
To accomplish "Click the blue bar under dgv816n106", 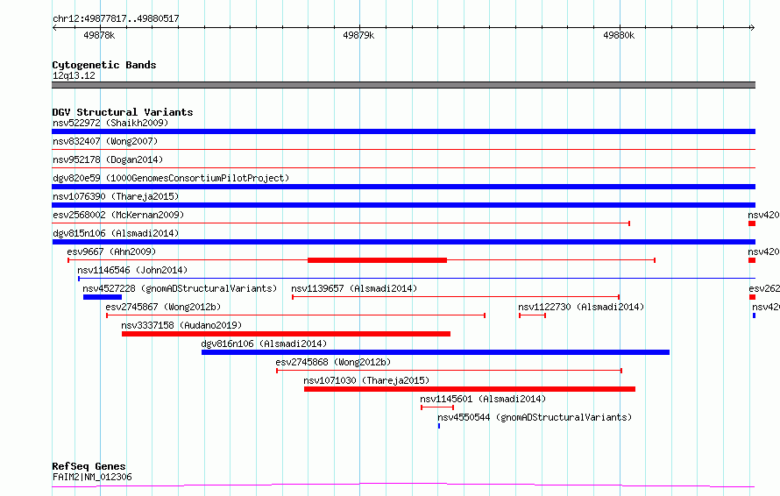I will pos(436,352).
